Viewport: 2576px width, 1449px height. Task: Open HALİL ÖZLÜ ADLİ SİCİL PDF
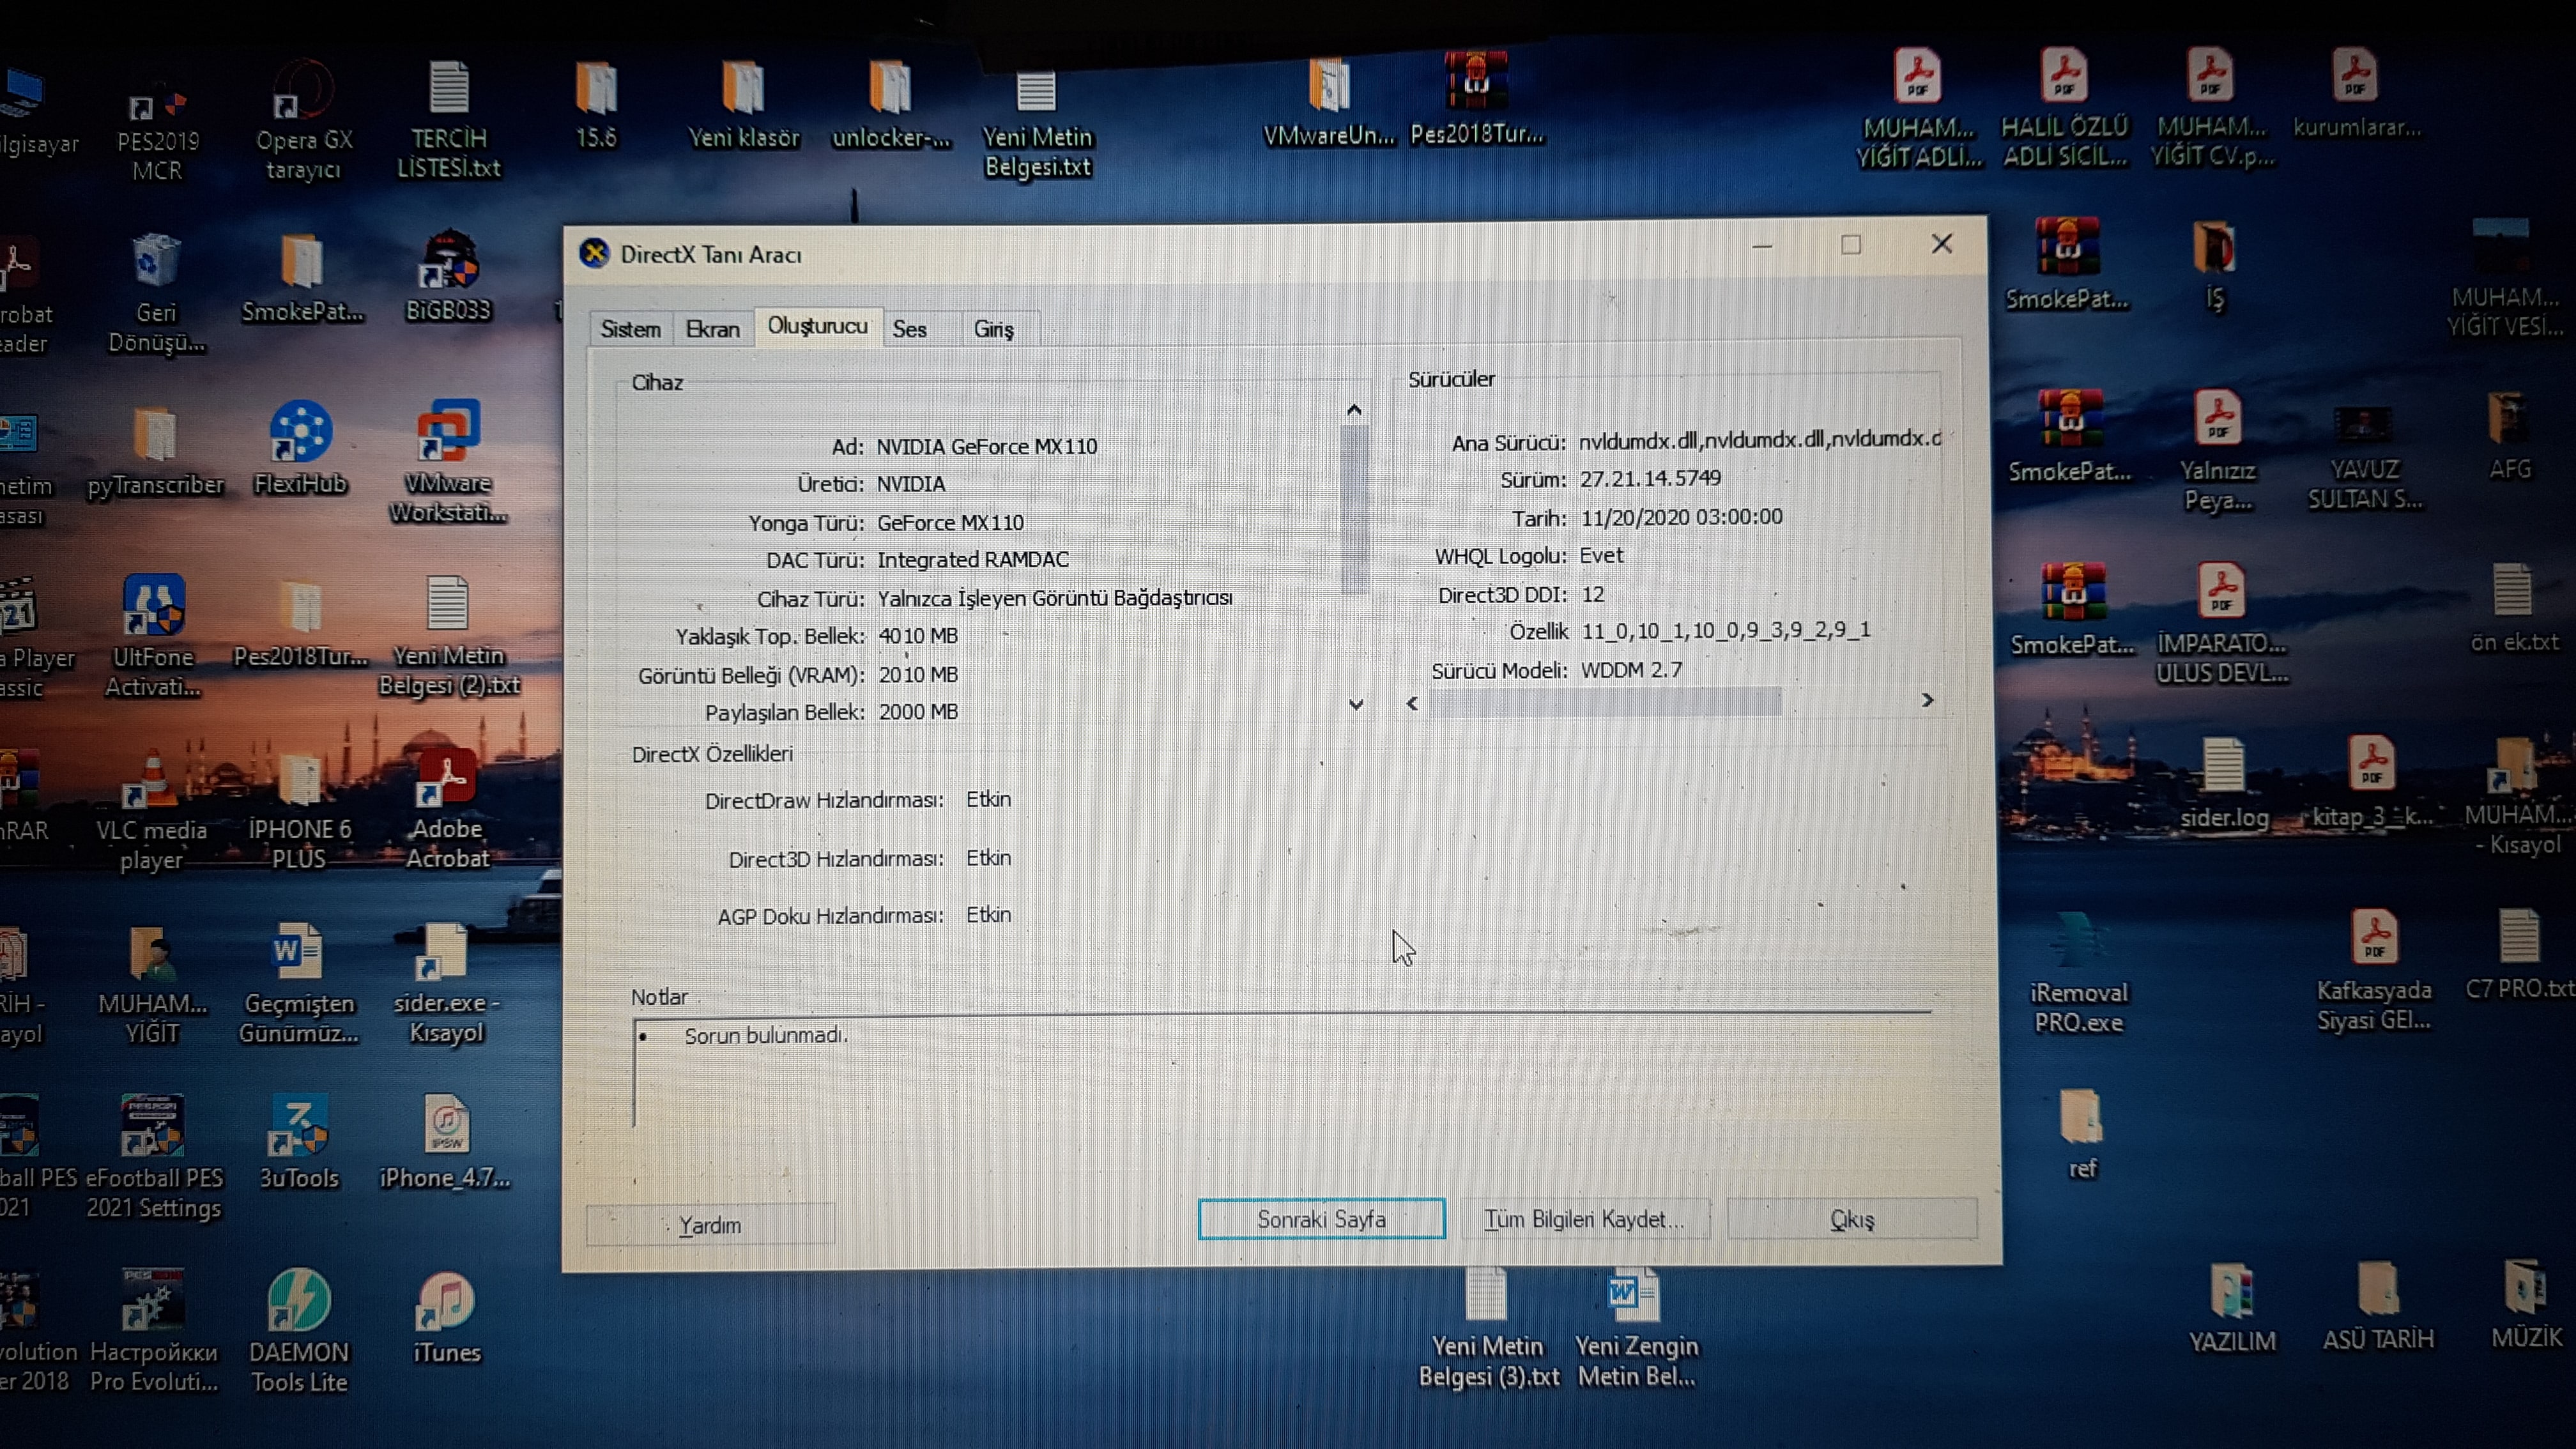[2064, 108]
